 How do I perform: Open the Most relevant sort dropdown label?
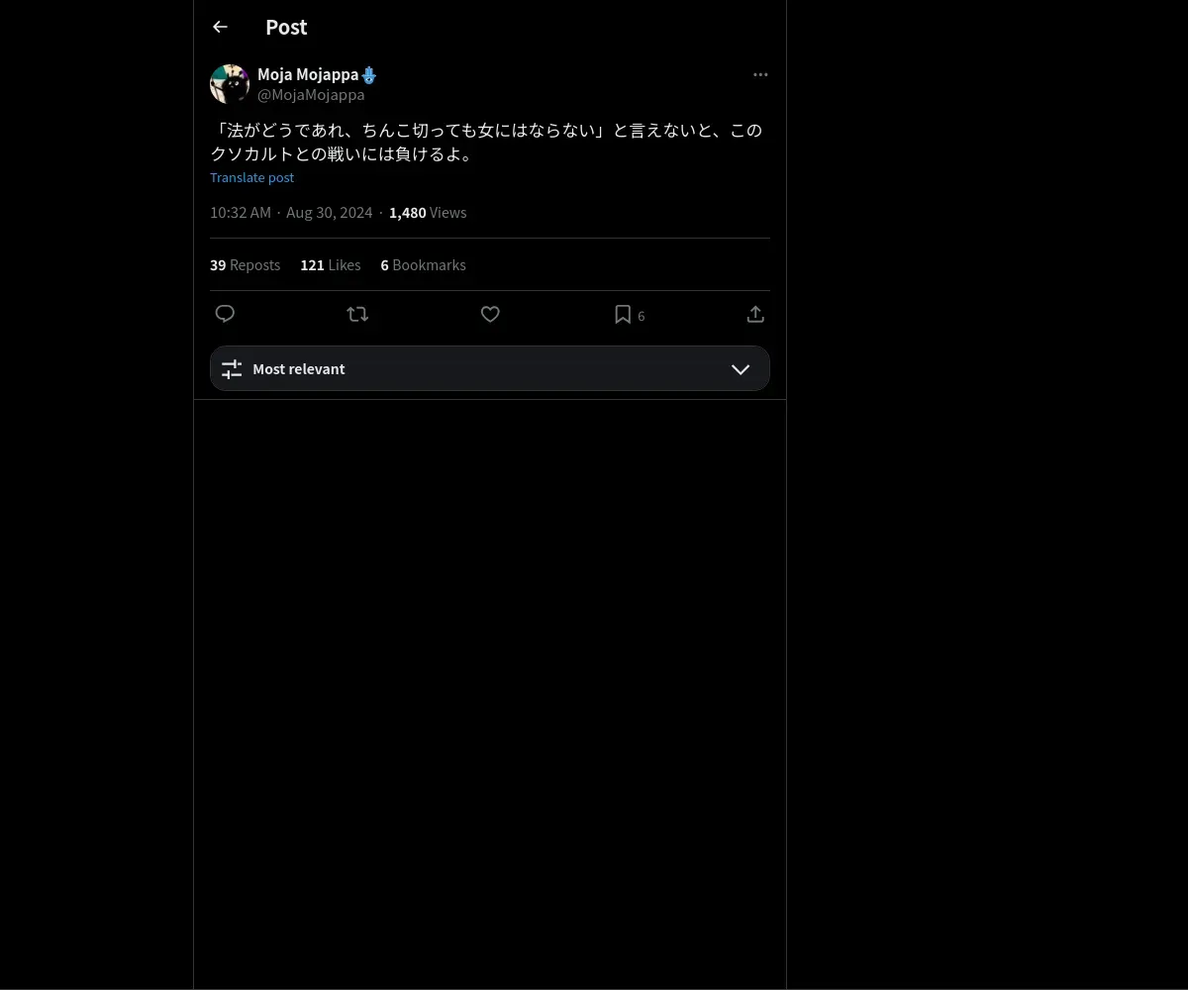[299, 368]
